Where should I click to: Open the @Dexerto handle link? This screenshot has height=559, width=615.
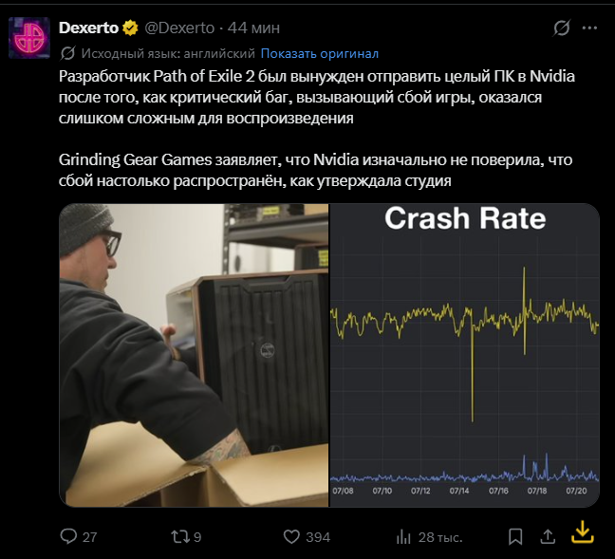[x=179, y=28]
